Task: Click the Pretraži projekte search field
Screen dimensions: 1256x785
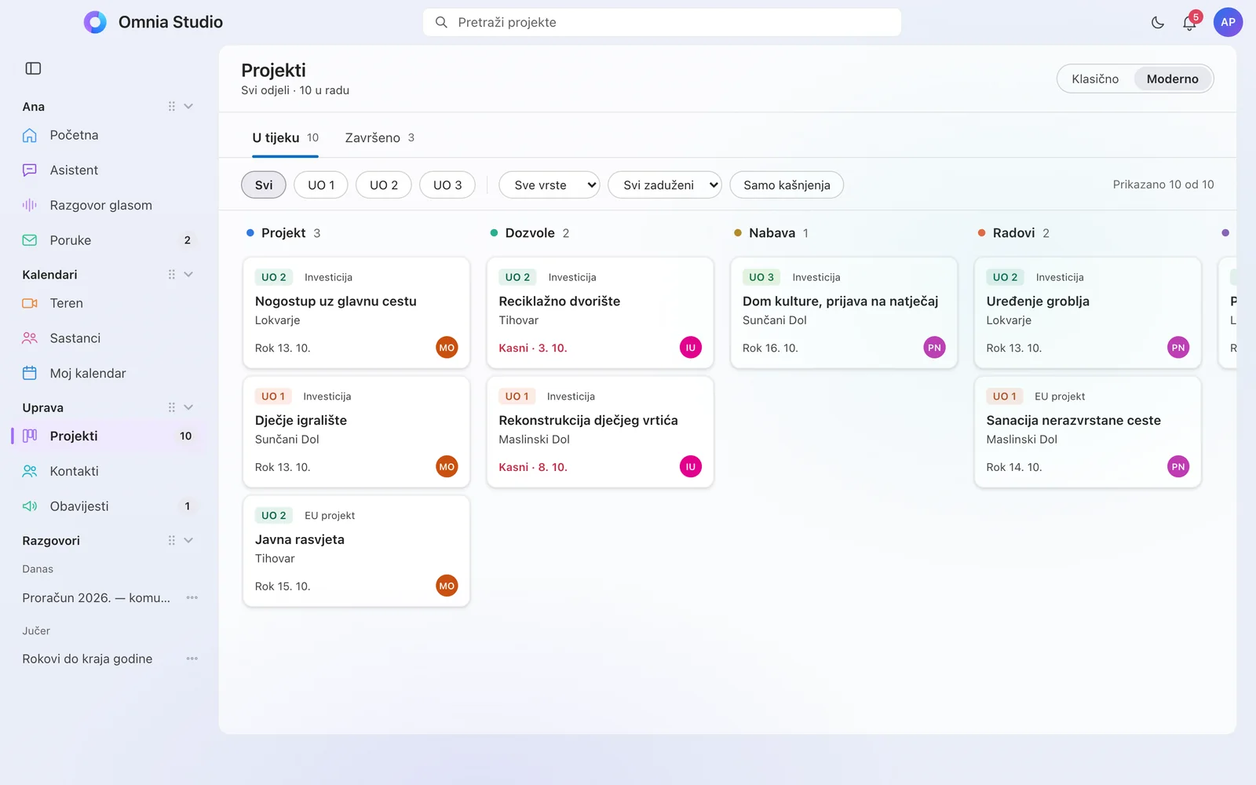Action: coord(662,22)
